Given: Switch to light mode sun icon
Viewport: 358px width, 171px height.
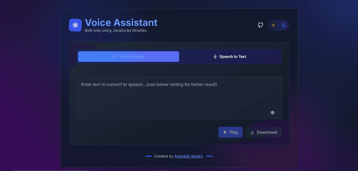Looking at the screenshot, I should (273, 25).
